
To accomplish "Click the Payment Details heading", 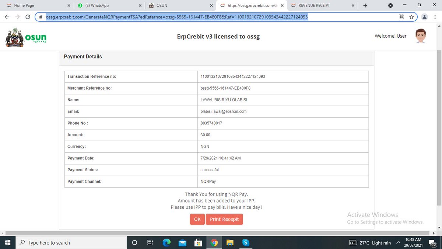I will pos(83,56).
